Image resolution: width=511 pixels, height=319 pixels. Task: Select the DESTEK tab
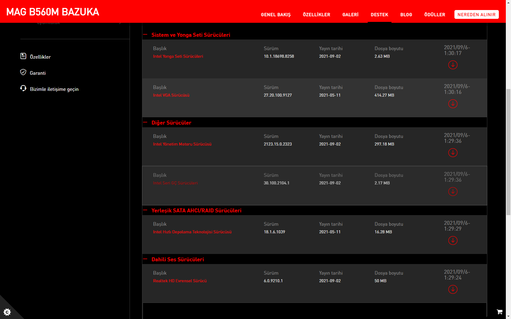(x=379, y=15)
